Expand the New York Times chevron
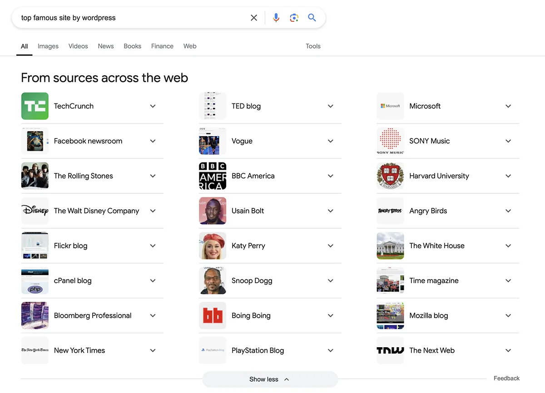Image resolution: width=545 pixels, height=393 pixels. pyautogui.click(x=153, y=351)
